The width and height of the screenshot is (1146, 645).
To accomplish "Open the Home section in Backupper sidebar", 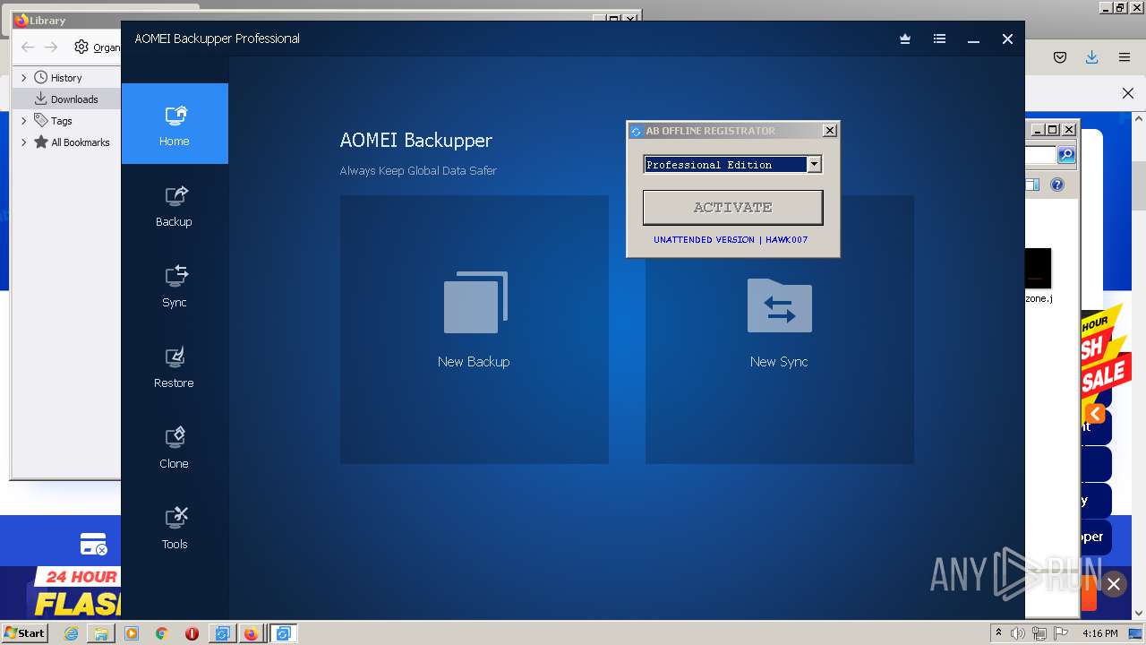I will pyautogui.click(x=175, y=124).
